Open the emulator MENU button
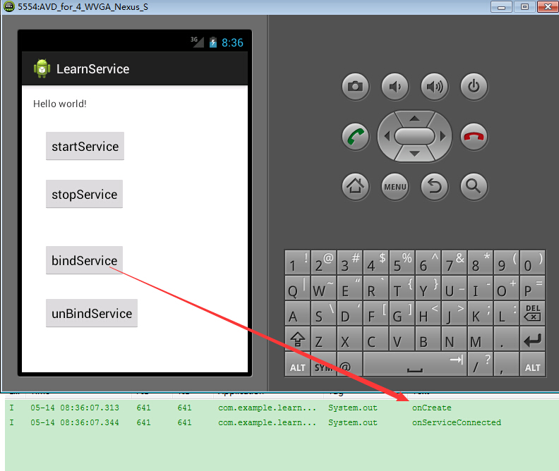 point(395,187)
